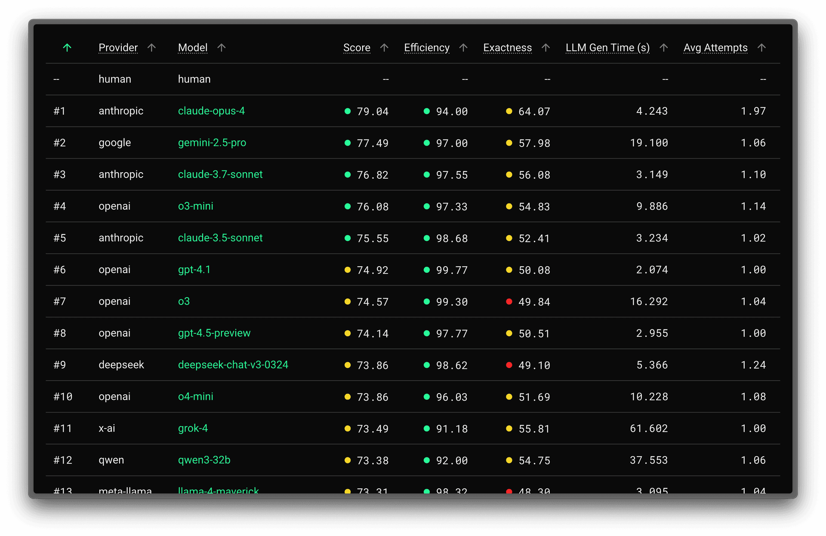
Task: Open the deepseek-chat-v3-0324 link
Action: click(x=233, y=365)
